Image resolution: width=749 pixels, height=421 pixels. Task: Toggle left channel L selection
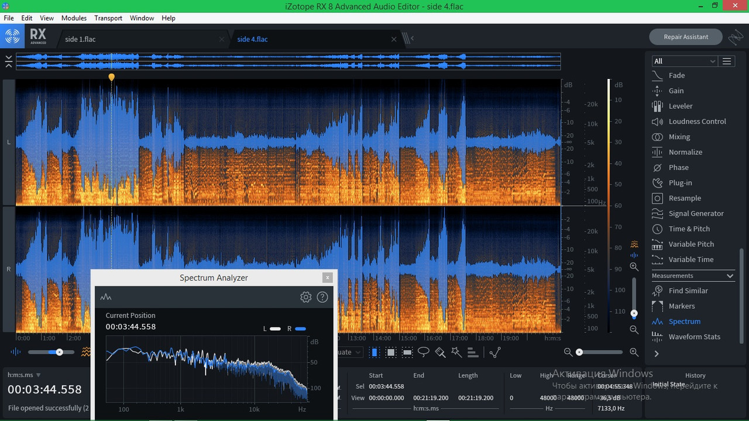click(x=9, y=142)
